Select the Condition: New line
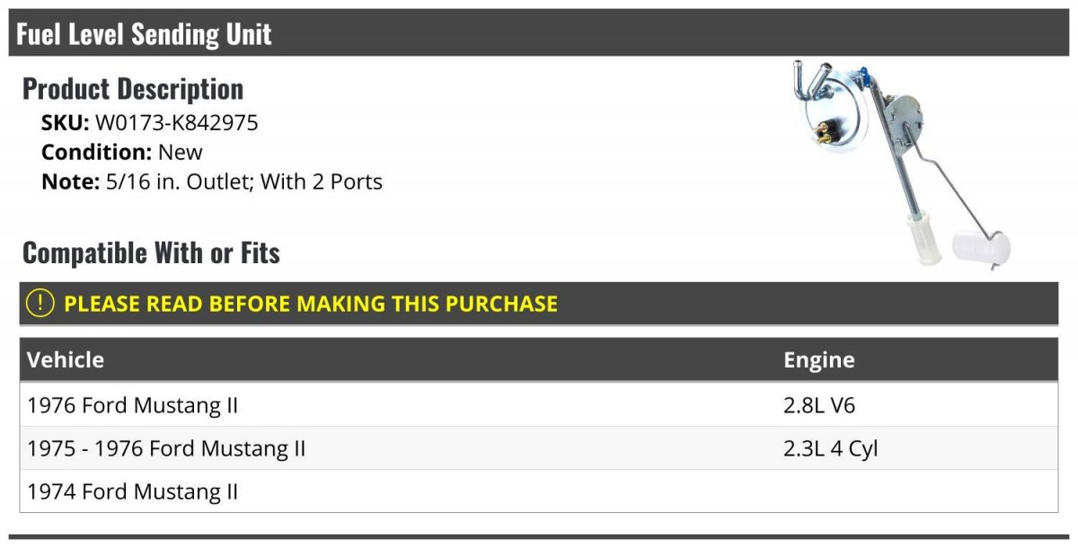 (x=122, y=152)
